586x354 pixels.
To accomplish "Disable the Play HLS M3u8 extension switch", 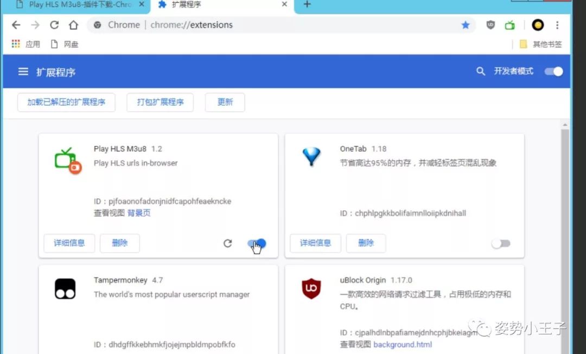I will tap(257, 243).
